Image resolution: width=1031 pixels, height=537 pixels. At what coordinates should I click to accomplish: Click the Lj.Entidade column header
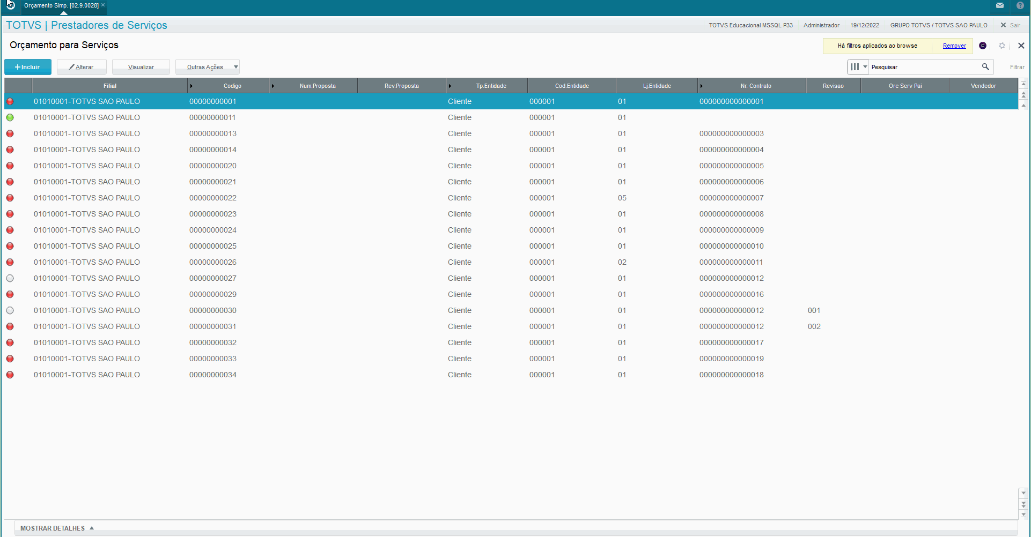[x=657, y=86]
